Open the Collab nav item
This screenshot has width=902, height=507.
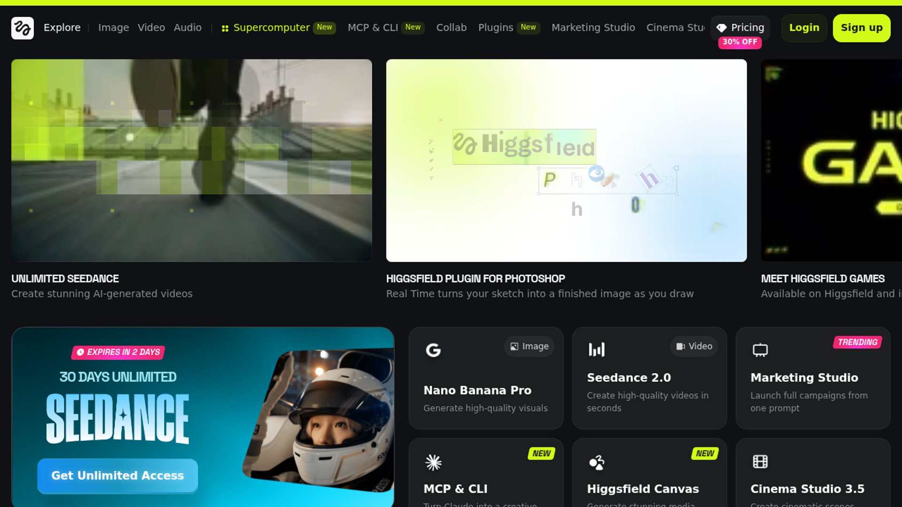(451, 28)
